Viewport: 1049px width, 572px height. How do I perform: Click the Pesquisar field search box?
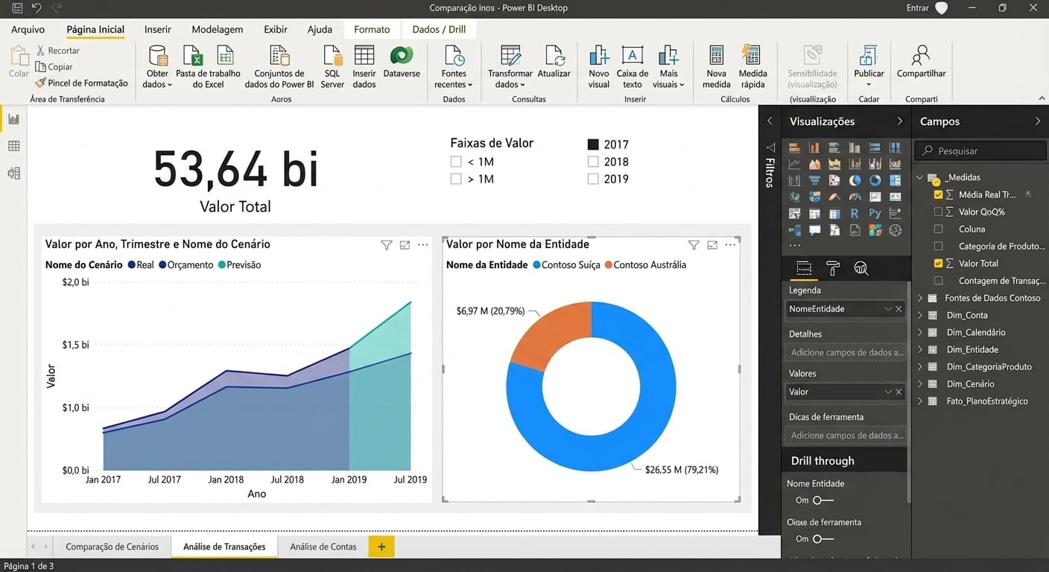980,150
